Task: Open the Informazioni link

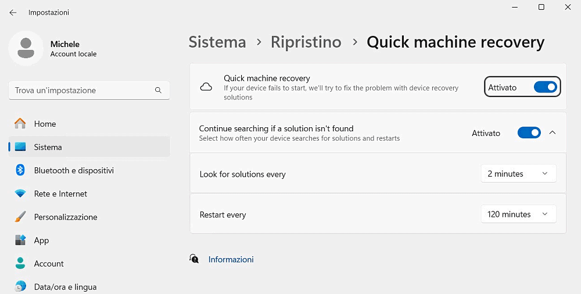Action: click(231, 260)
